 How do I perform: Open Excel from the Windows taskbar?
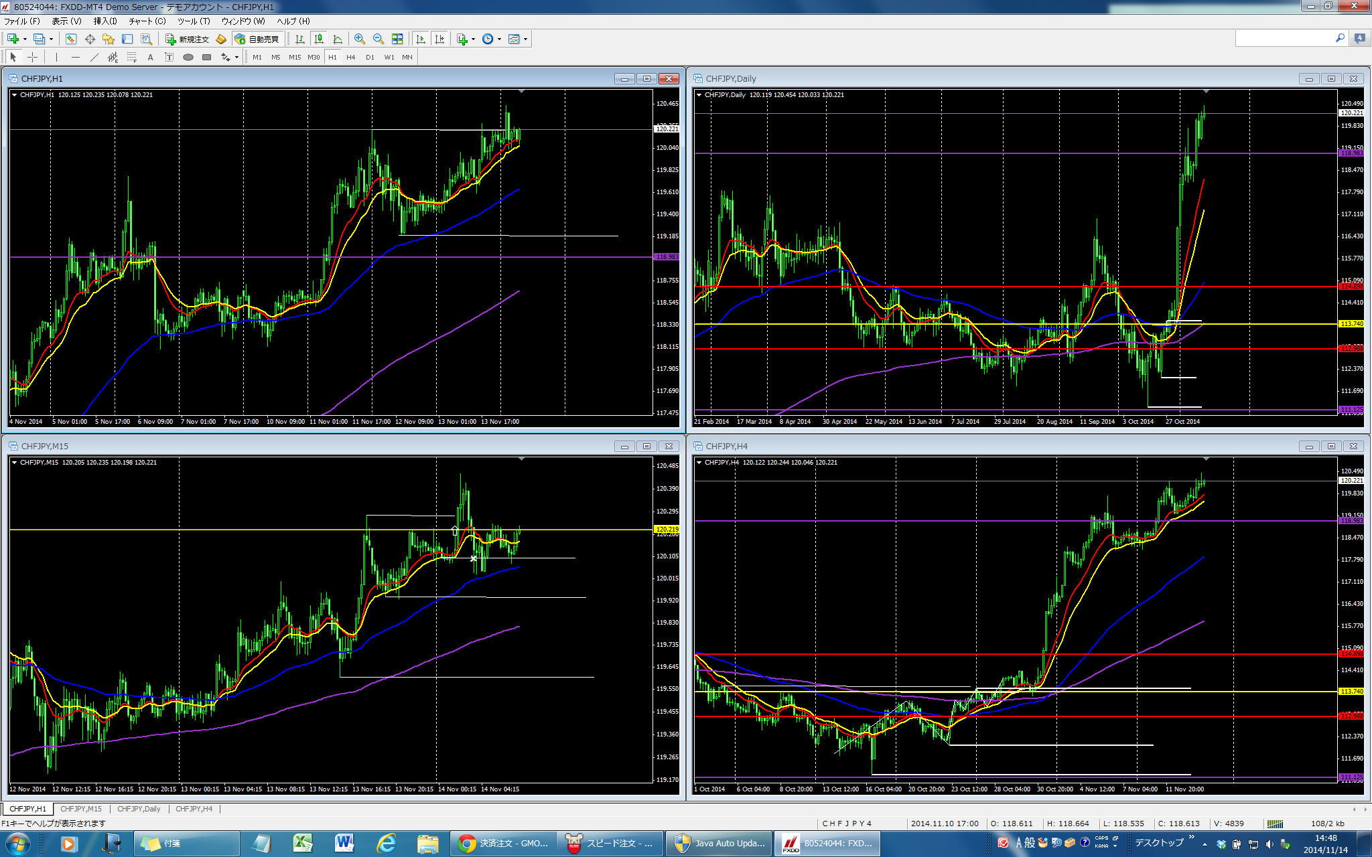(x=303, y=843)
